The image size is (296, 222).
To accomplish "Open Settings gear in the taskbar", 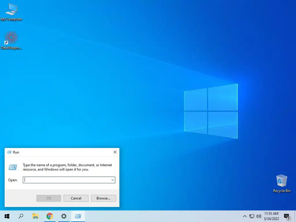I will 64,216.
